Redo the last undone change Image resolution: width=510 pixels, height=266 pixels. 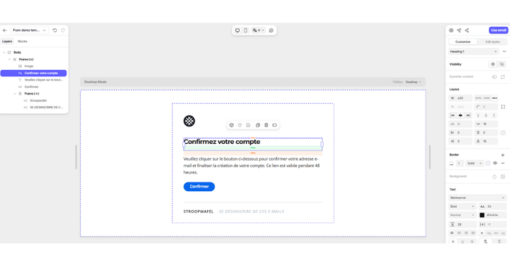(63, 31)
